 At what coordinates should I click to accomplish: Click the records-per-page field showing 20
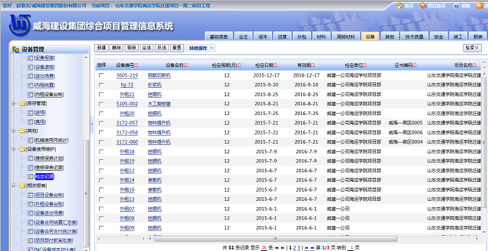tap(264, 248)
